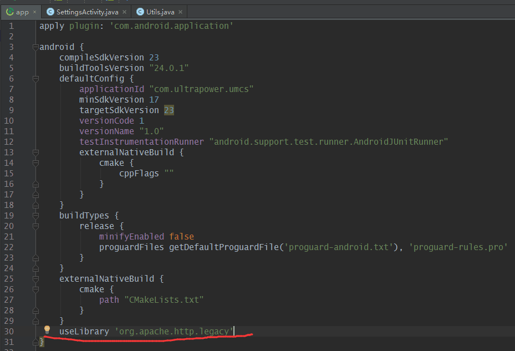Collapse the cmake block with CMakeLists.txt path
The width and height of the screenshot is (515, 351).
point(34,289)
